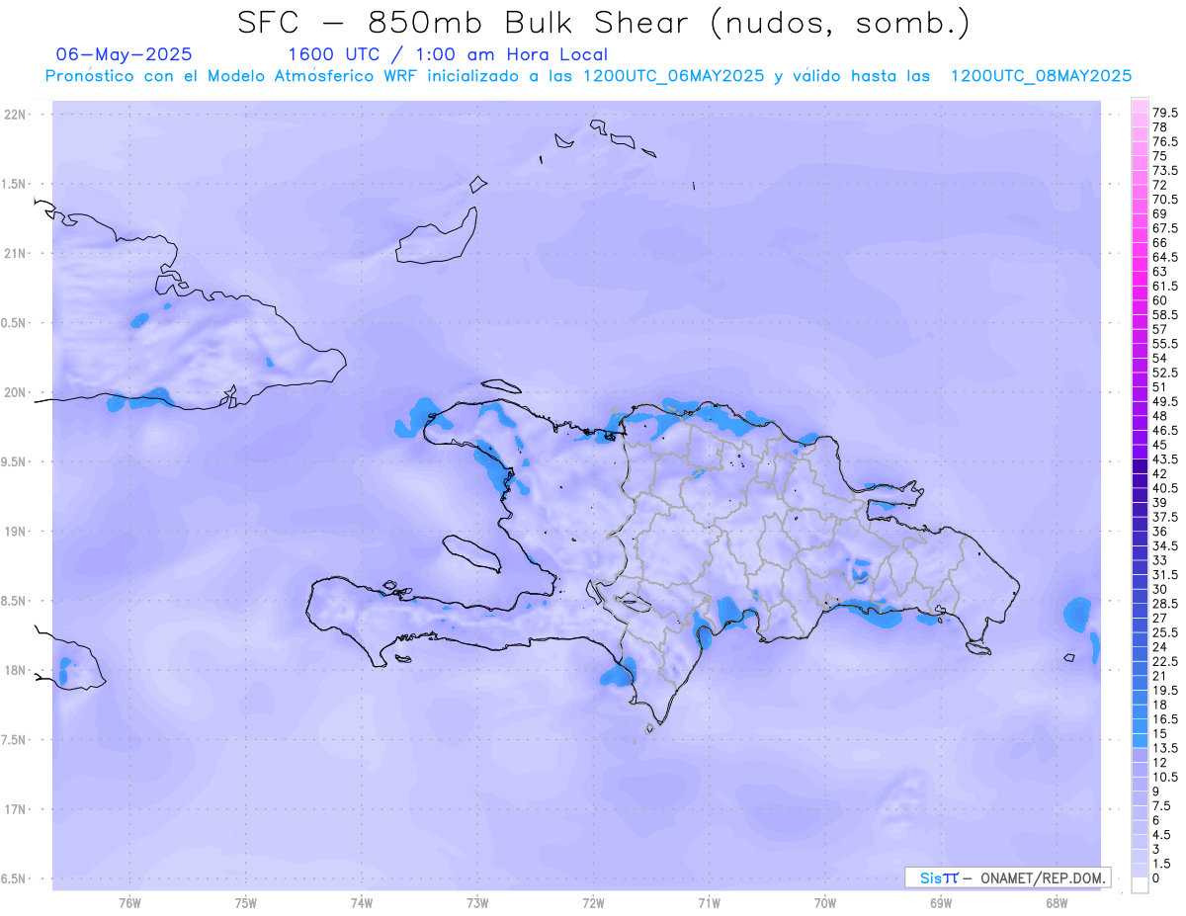
Task: Click the "16.5" colorbar value label
Action: point(1166,719)
